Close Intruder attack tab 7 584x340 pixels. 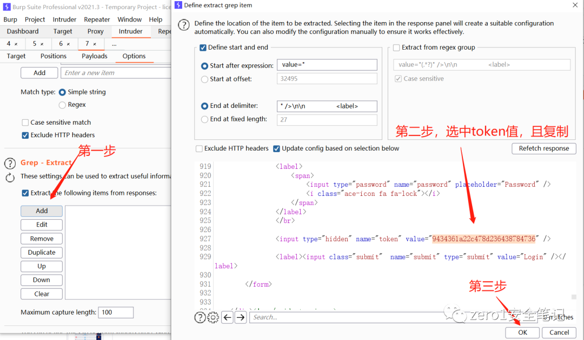(95, 44)
